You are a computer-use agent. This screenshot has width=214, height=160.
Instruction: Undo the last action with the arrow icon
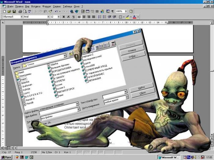[56, 11]
